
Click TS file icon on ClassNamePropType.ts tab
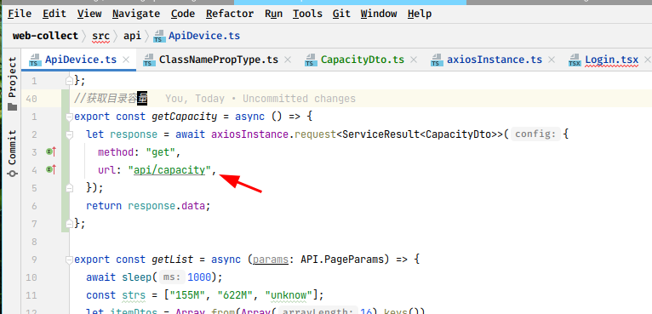[149, 60]
